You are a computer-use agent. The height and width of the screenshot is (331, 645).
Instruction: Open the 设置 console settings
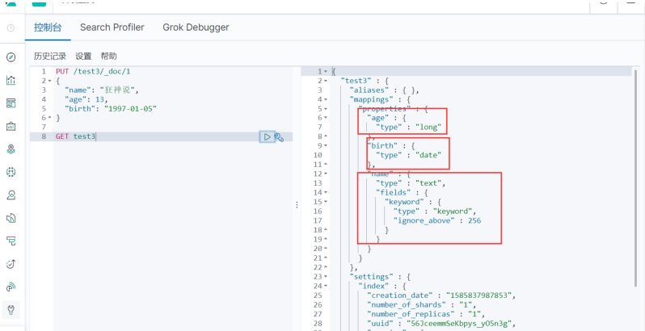click(x=83, y=57)
